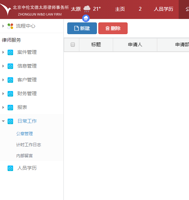Open the 主页 tab in the top bar
Screen dimensions: 189x200
click(120, 9)
